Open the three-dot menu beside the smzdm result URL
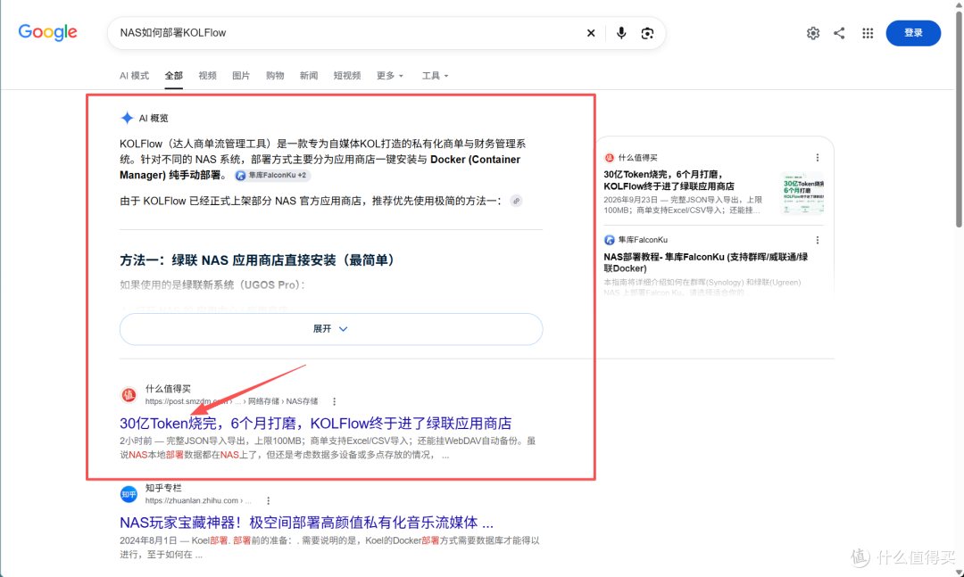The image size is (964, 577). pos(334,402)
